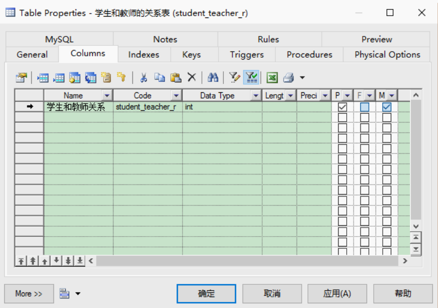The image size is (438, 308).
Task: Click the horizontal scrollbar track
Action: click(247, 261)
